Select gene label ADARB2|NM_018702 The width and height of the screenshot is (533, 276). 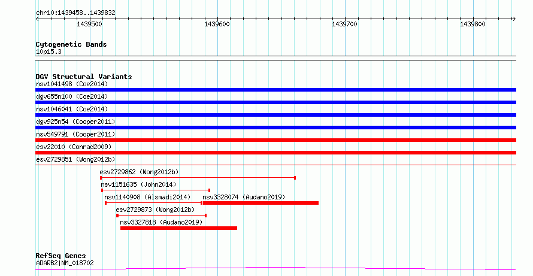(65, 263)
